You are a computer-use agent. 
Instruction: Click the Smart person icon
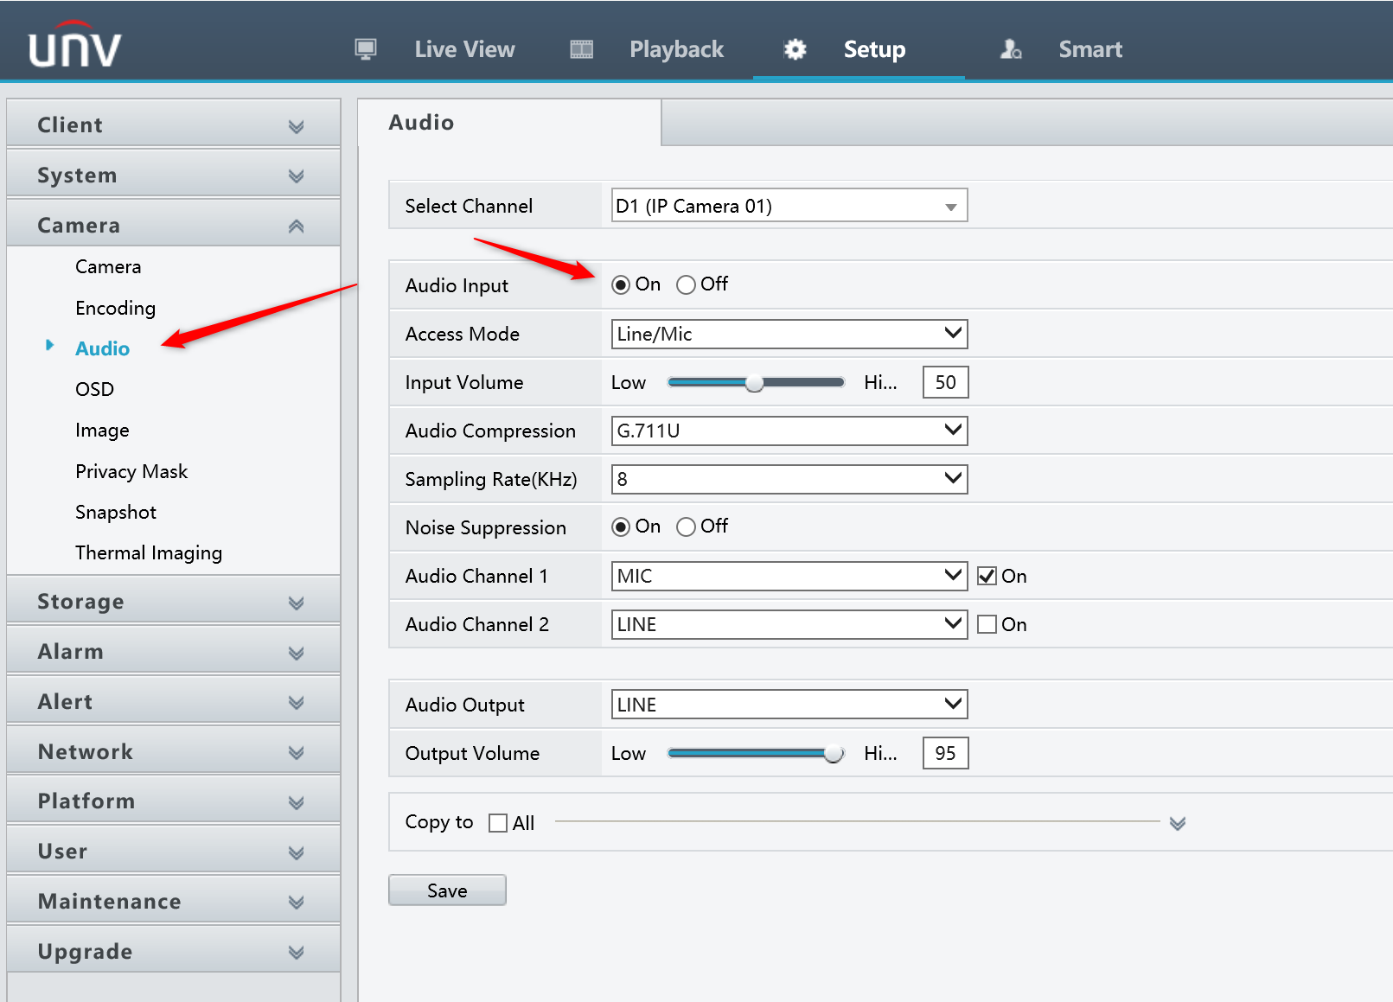1009,49
